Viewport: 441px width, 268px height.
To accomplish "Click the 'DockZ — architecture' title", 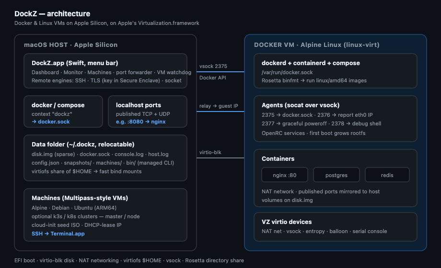I will [52, 14].
